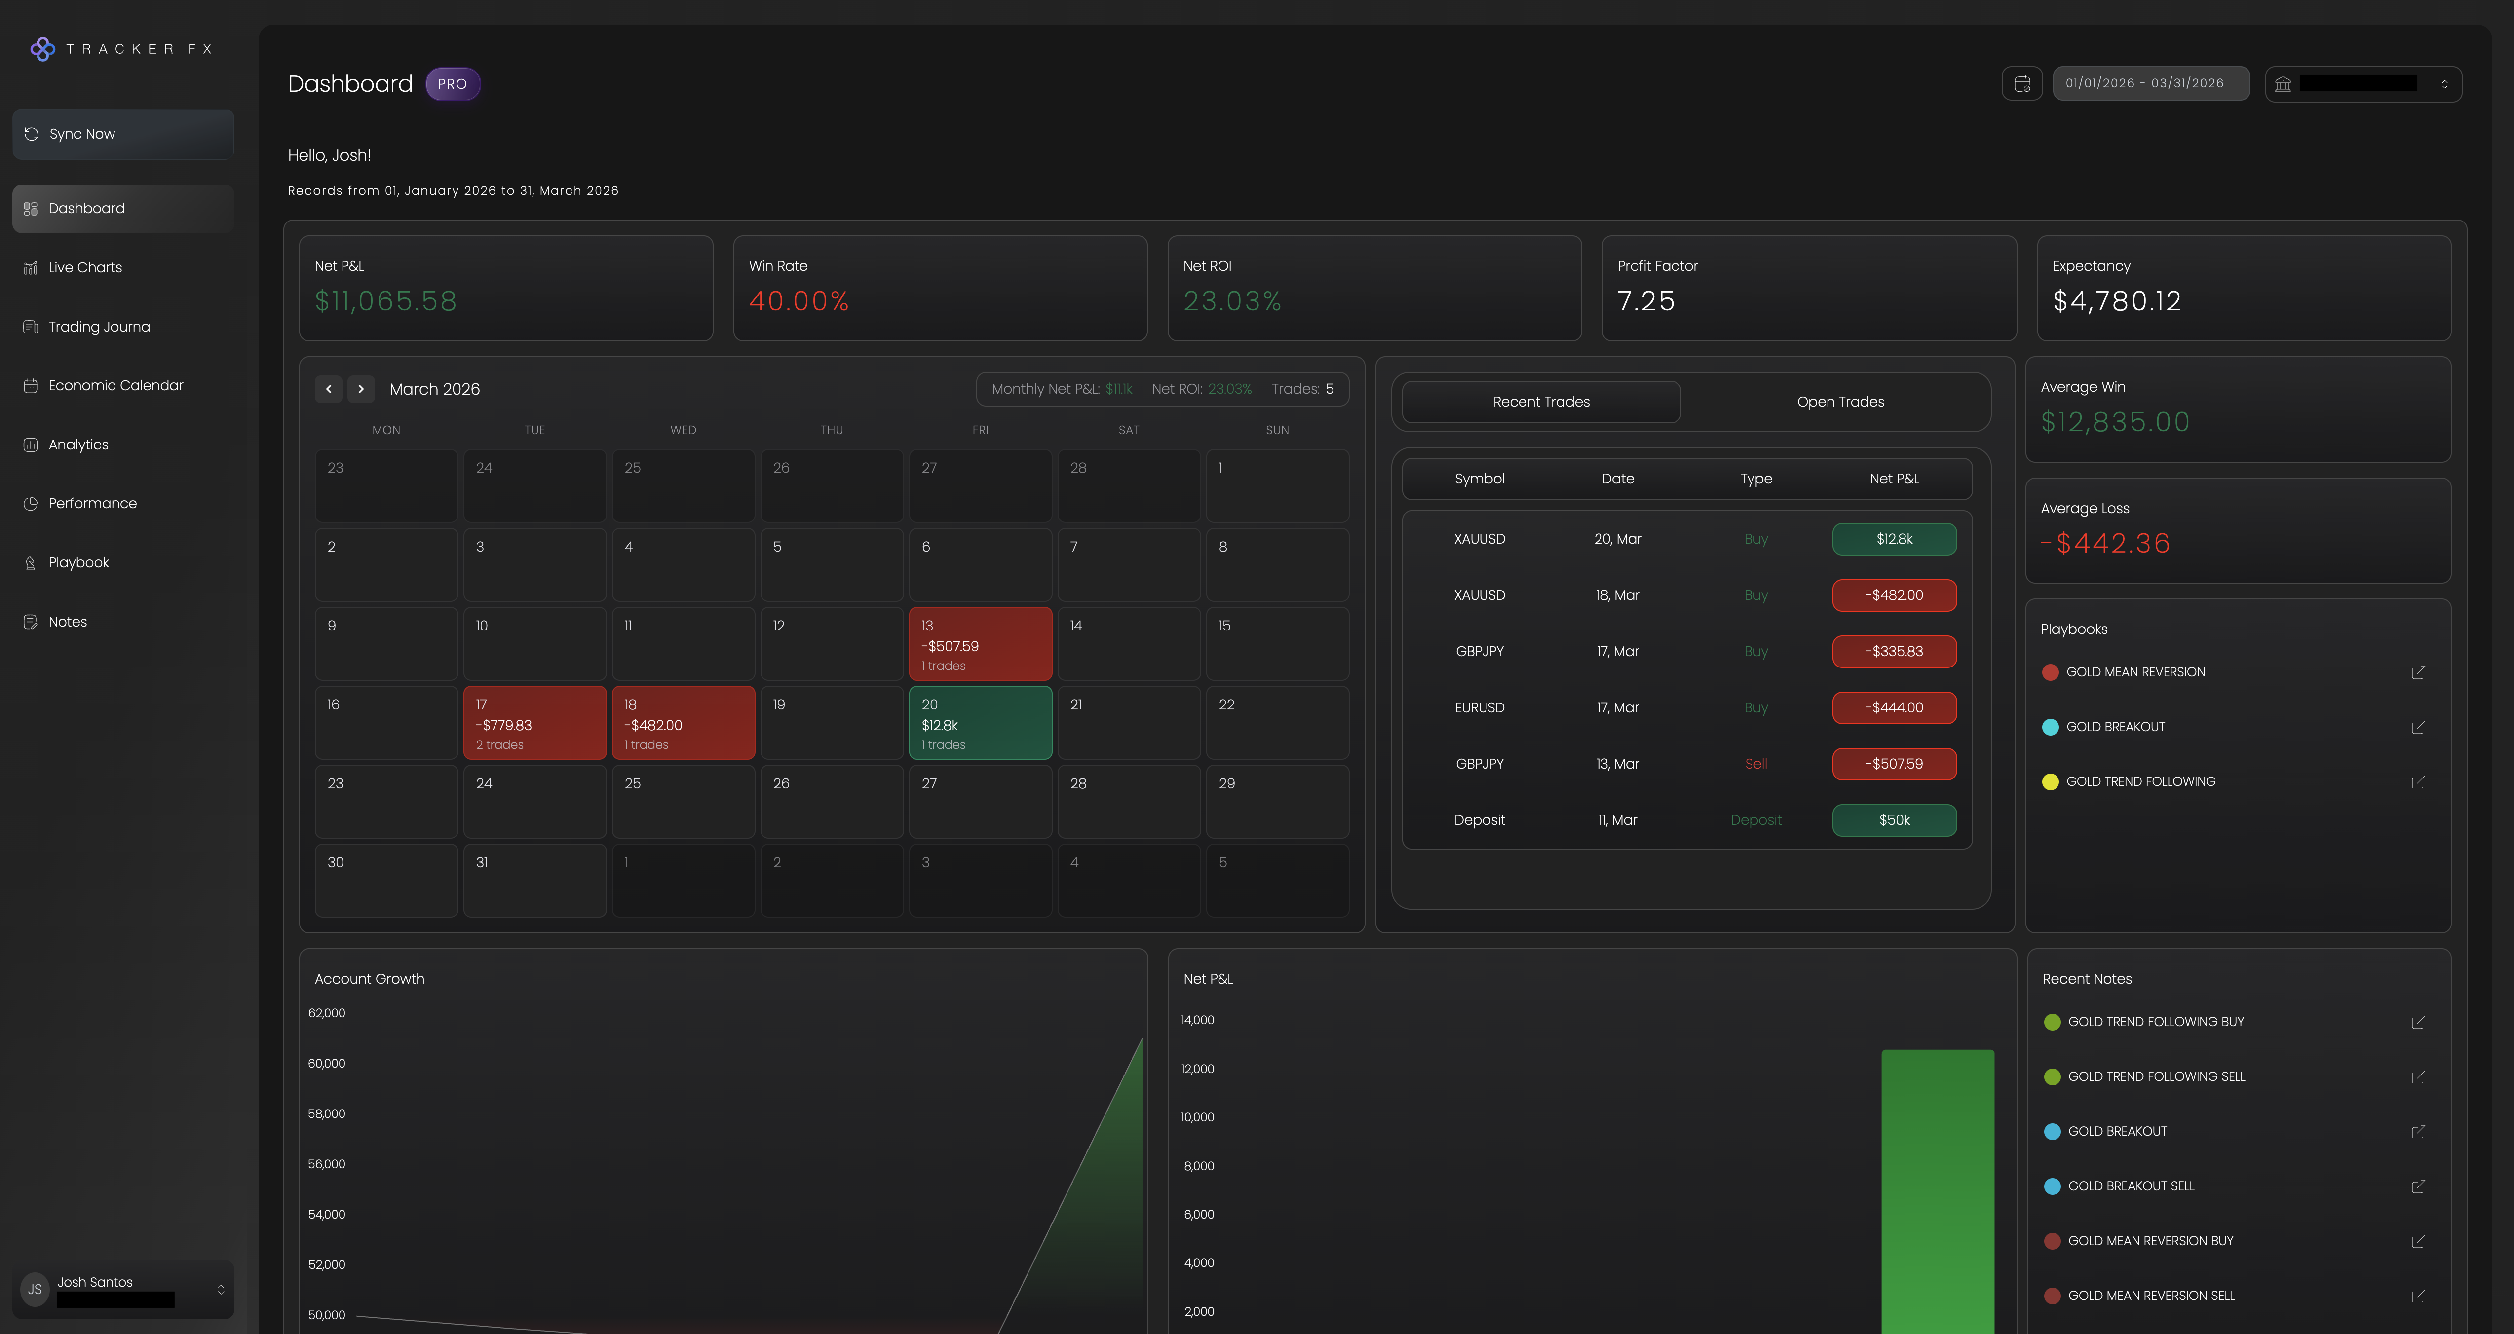Viewport: 2514px width, 1334px height.
Task: Click the bank icon in the account selector
Action: tap(2283, 84)
